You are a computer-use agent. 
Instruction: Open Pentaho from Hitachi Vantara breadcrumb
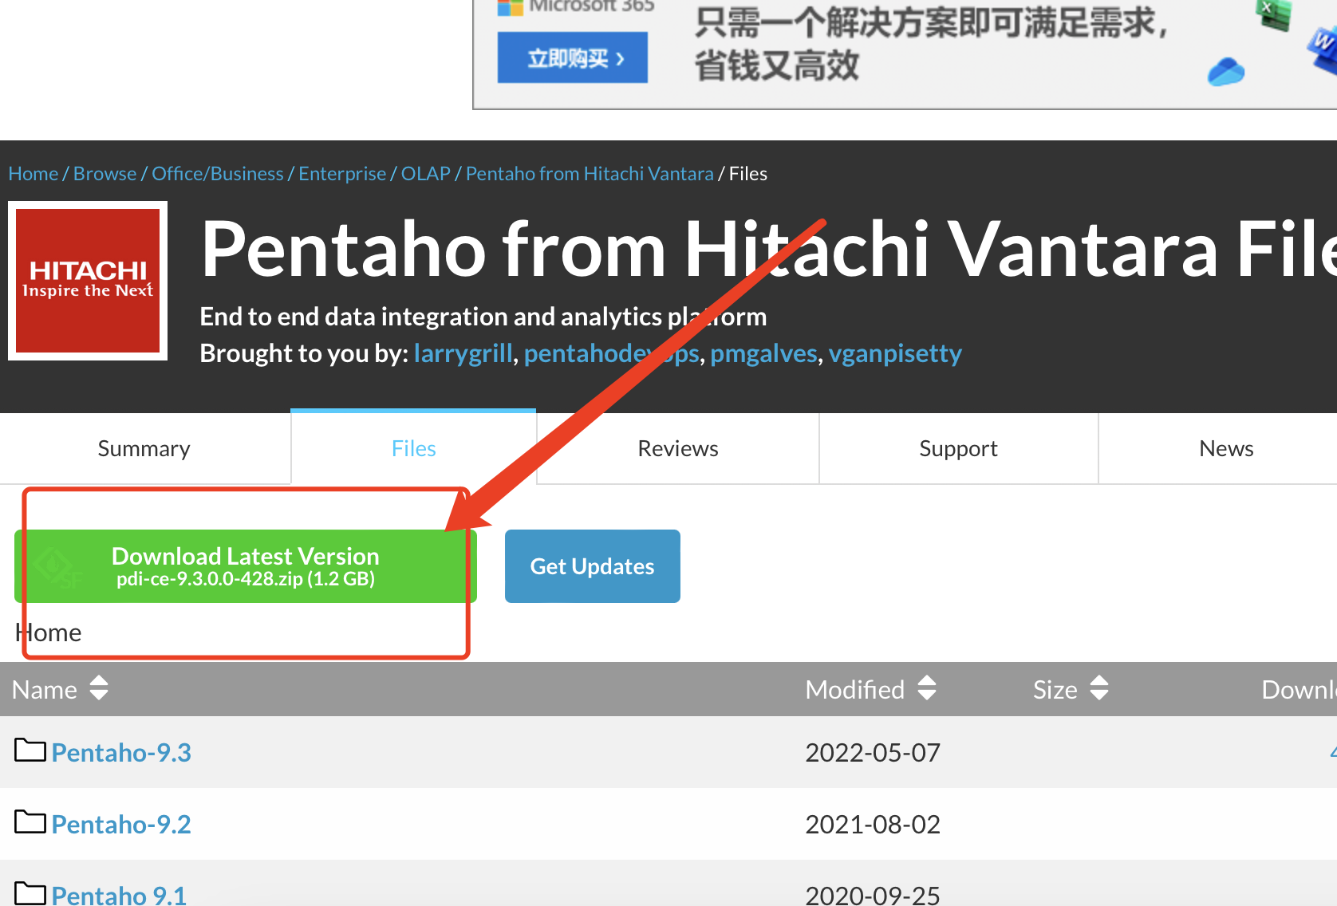click(590, 174)
